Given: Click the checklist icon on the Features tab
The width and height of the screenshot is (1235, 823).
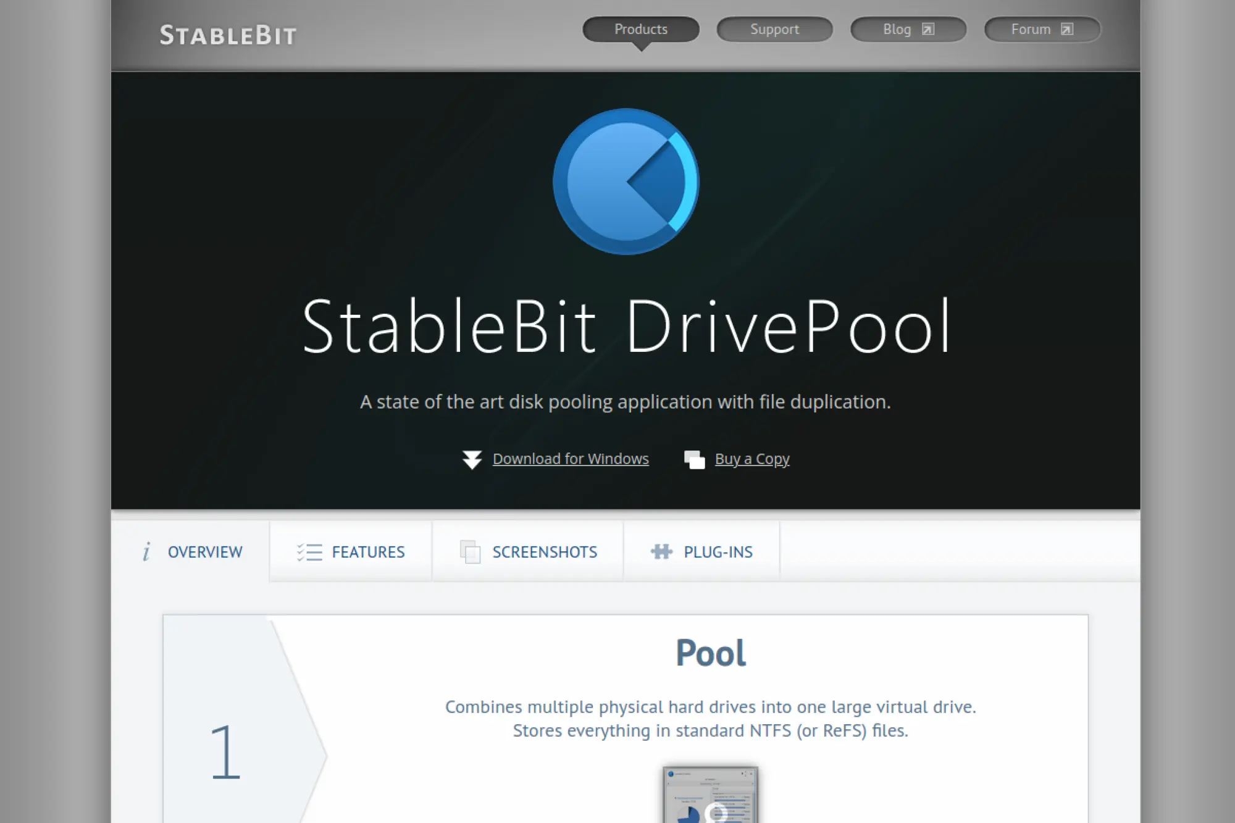Looking at the screenshot, I should click(x=309, y=551).
